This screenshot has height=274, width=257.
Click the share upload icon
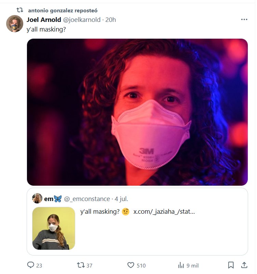[x=244, y=265]
